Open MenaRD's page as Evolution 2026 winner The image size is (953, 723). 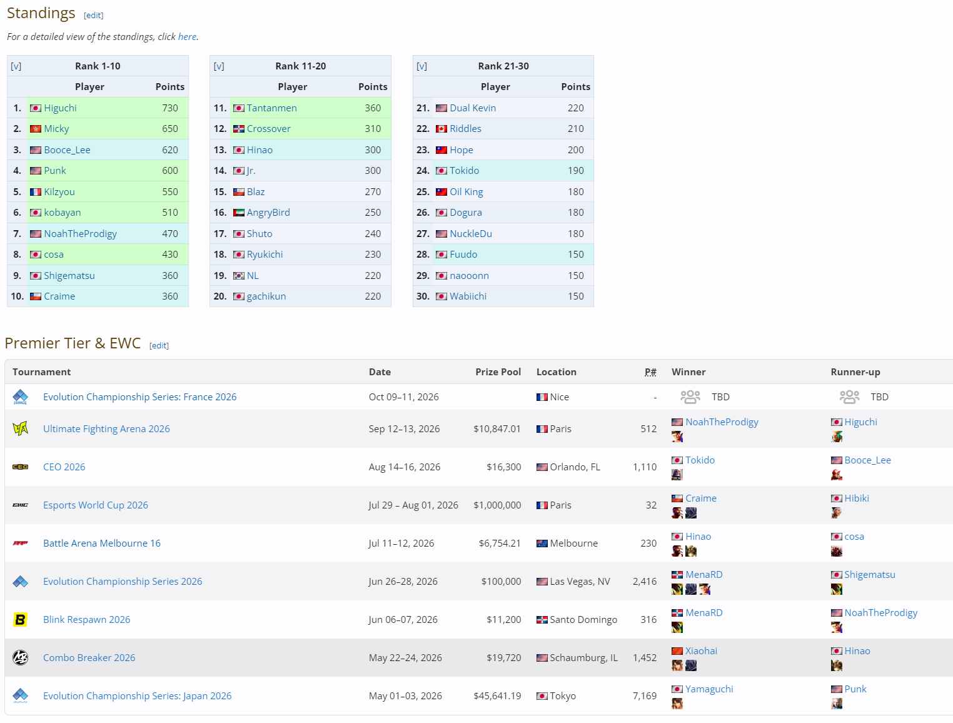tap(703, 574)
